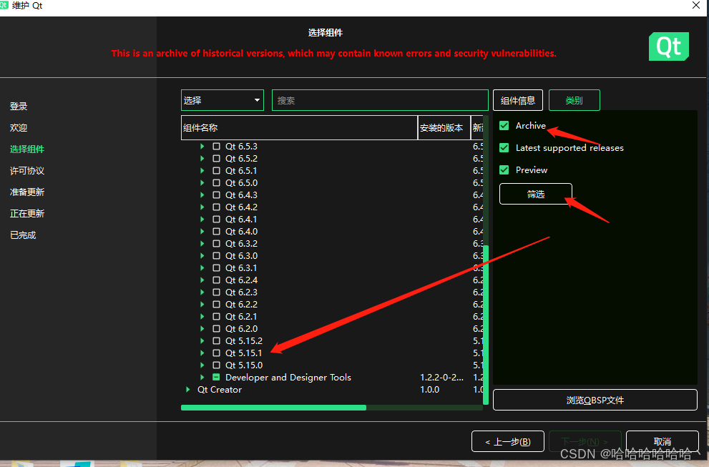Toggle Latest supported releases checkbox
The height and width of the screenshot is (467, 709).
click(504, 148)
